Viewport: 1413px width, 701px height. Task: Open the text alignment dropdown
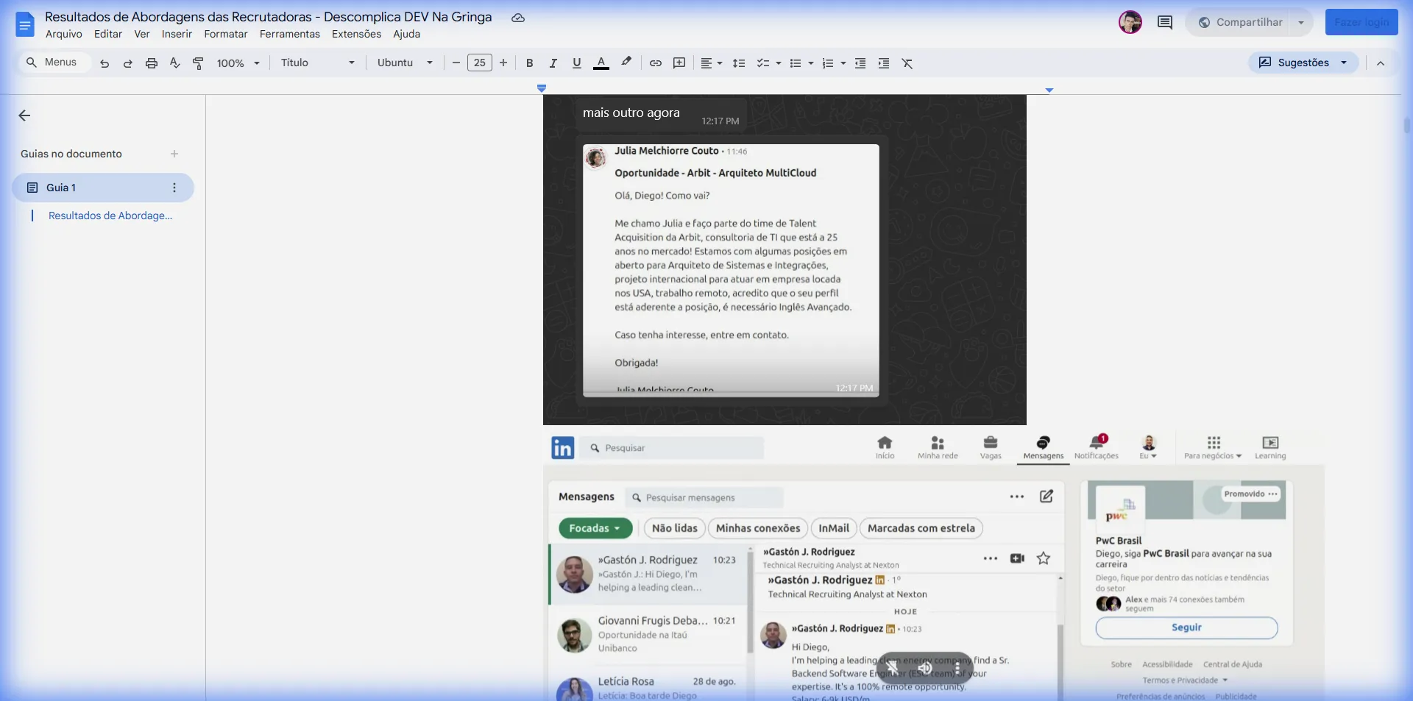711,63
